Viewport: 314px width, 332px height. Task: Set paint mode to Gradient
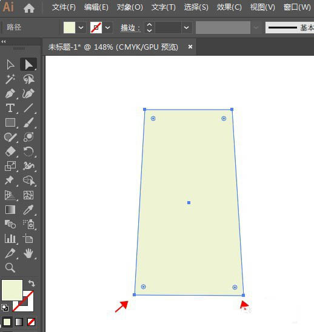coord(19,322)
